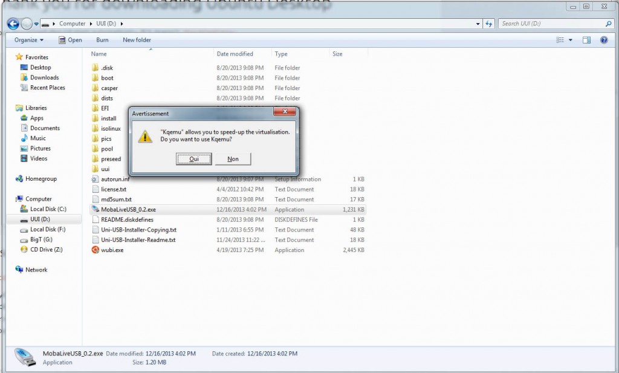The height and width of the screenshot is (373, 619).
Task: Select Favorites in navigation pane
Action: coord(36,57)
